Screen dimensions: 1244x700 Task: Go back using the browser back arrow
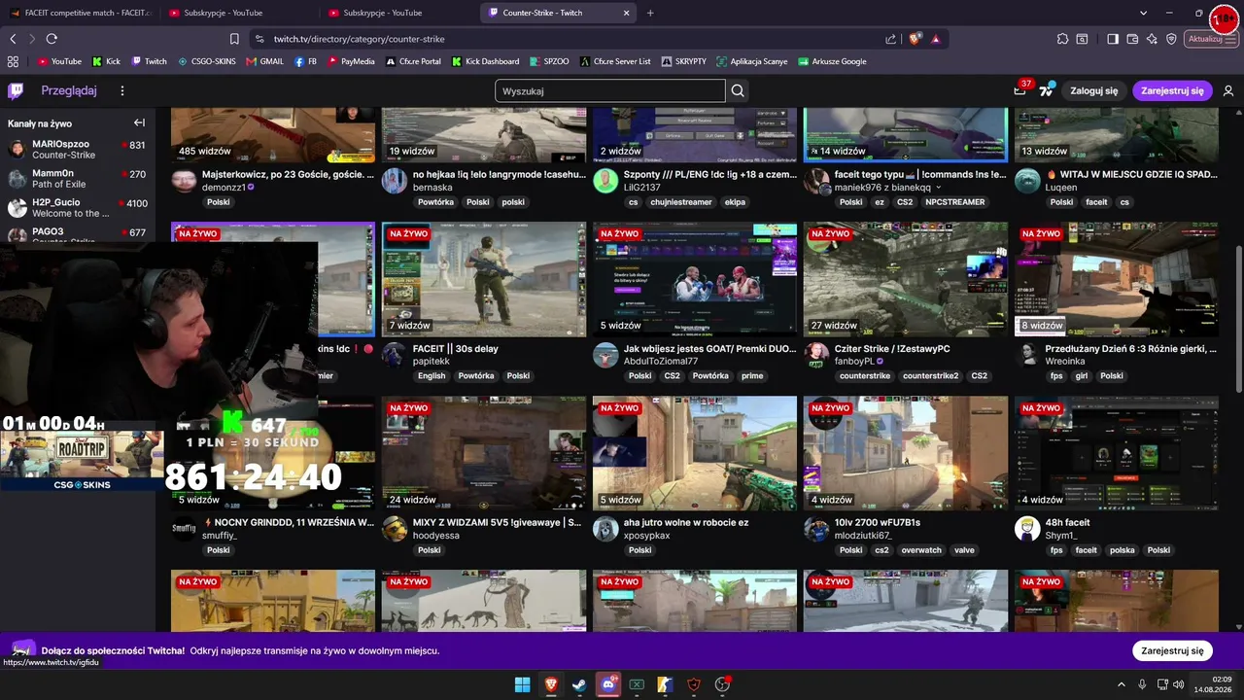(13, 39)
